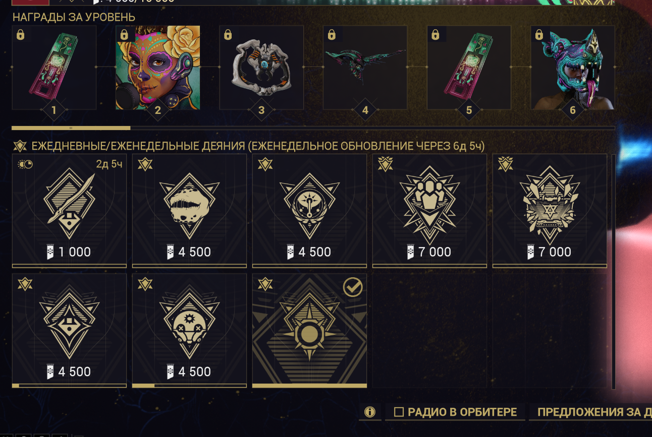The image size is (652, 437).
Task: Click the checkmark on completed act
Action: pos(352,288)
